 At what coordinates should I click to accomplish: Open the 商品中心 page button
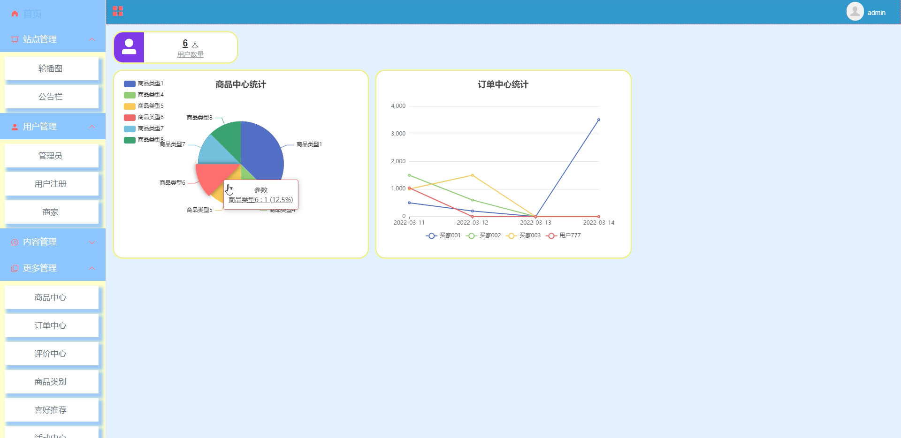pos(51,297)
